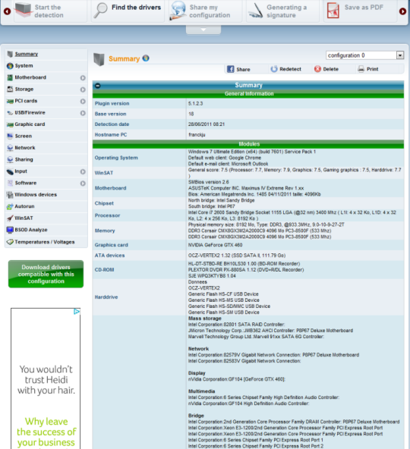Print the summary page
The height and width of the screenshot is (449, 410).
pos(368,69)
